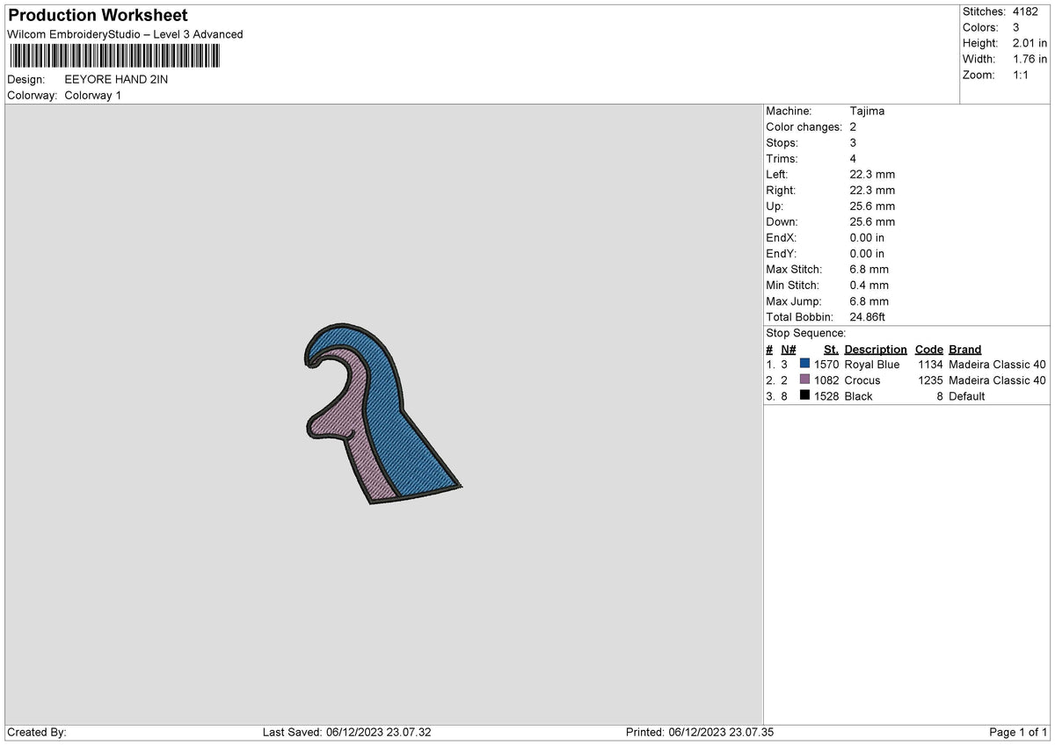
Task: Click stitch count 1082 in stop sequence
Action: (826, 380)
